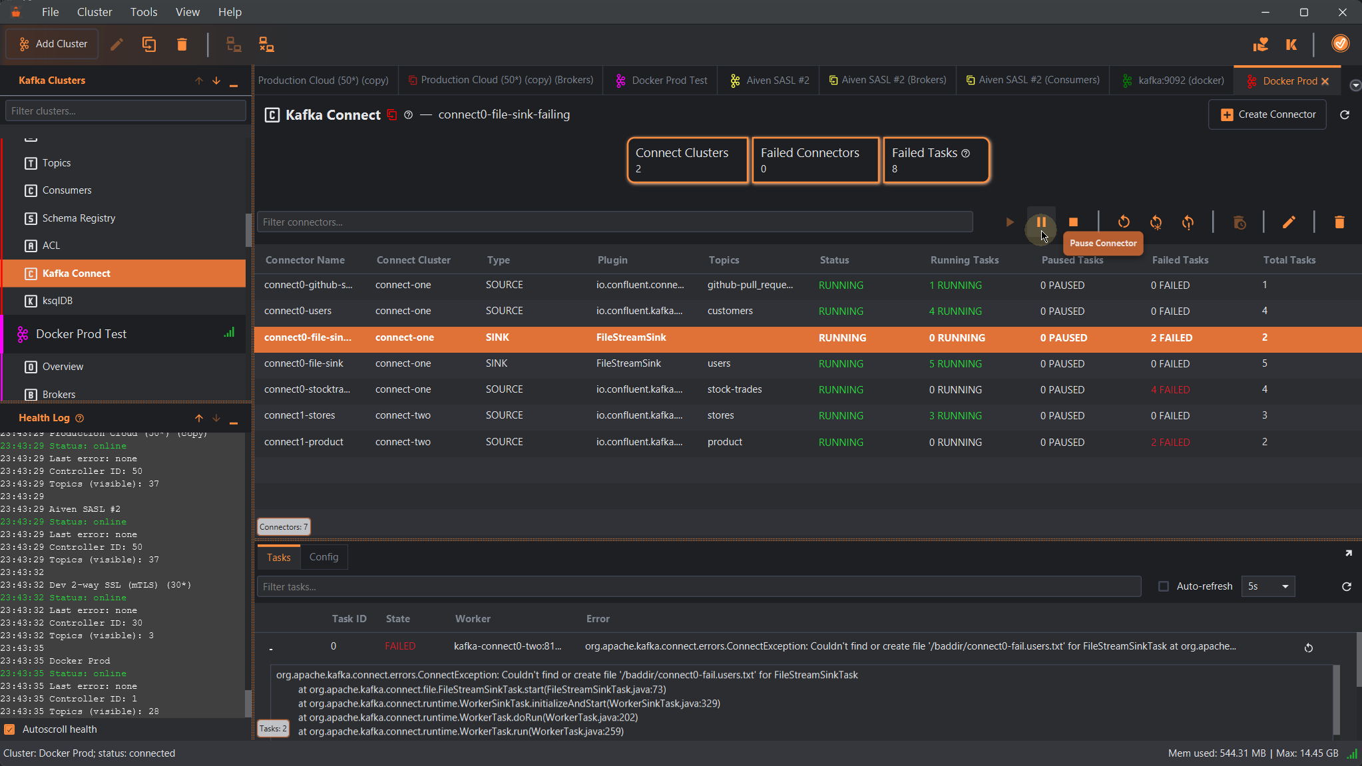Viewport: 1362px width, 766px height.
Task: Switch to the Config tab
Action: tap(324, 557)
